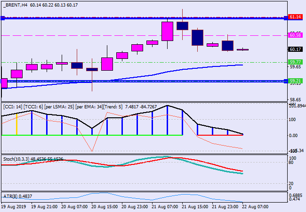
Task: Click the black 60.17 current price tag
Action: click(295, 49)
